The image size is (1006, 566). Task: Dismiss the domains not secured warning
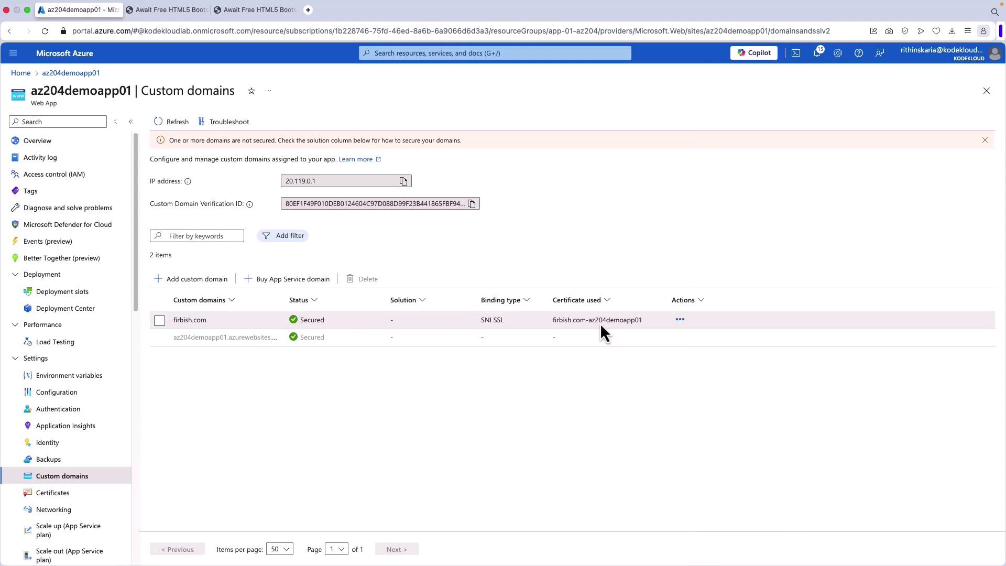tap(985, 140)
